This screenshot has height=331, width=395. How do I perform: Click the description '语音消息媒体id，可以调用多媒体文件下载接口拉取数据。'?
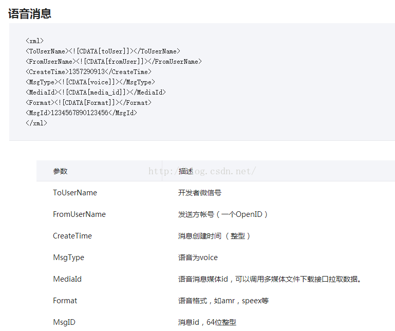click(x=270, y=279)
